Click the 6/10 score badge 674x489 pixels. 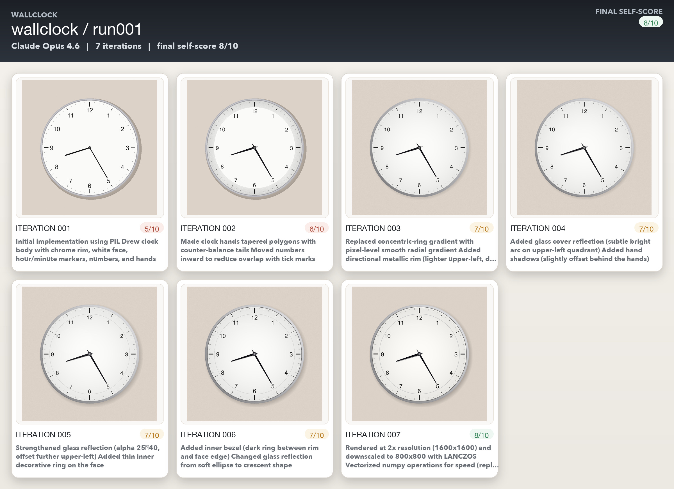tap(316, 229)
